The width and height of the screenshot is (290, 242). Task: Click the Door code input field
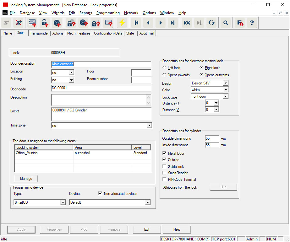pos(101,88)
